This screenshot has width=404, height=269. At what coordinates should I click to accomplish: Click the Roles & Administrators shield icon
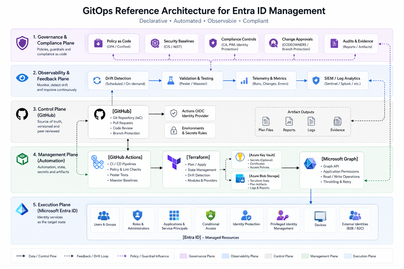coord(138,215)
